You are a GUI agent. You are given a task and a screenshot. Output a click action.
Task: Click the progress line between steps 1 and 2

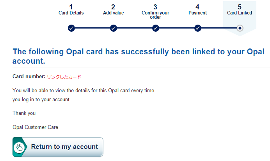[x=92, y=28]
